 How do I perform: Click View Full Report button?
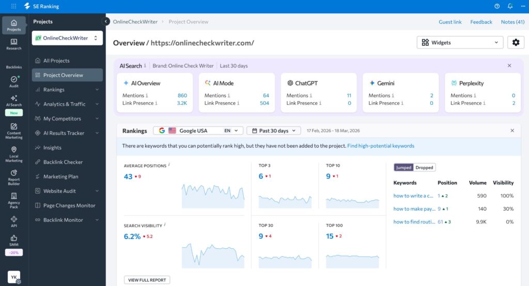click(x=147, y=280)
